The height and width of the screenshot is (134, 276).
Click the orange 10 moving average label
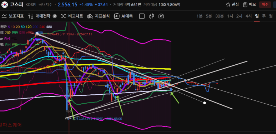pyautogui.click(x=13, y=27)
